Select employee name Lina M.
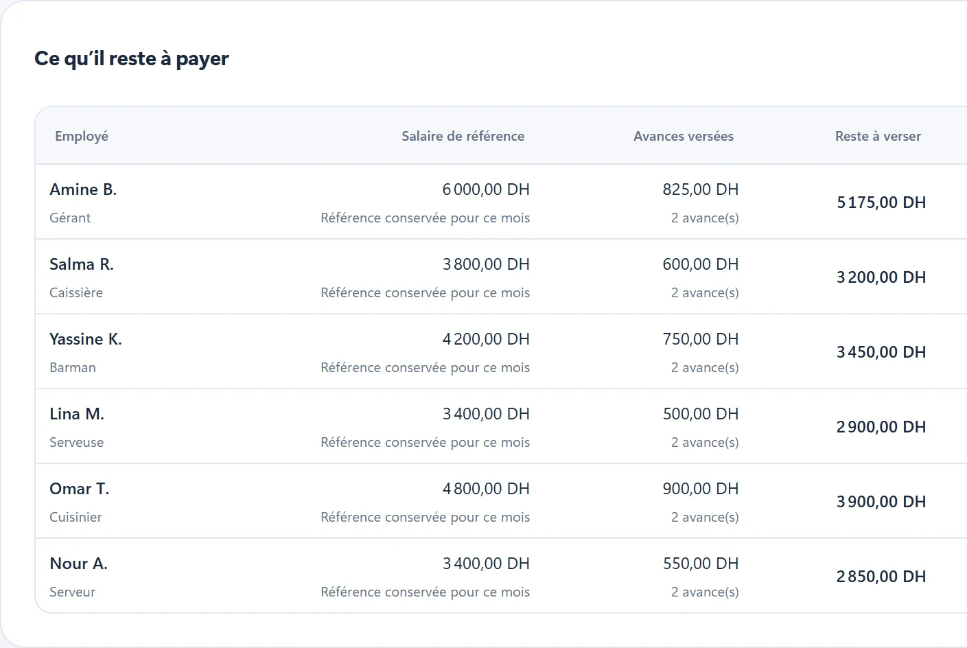Viewport: 967px width, 648px height. coord(77,414)
